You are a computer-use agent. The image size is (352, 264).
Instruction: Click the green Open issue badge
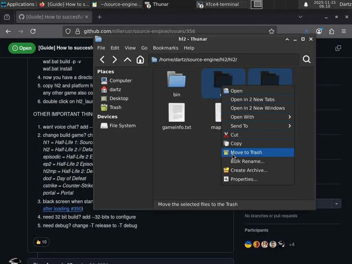pyautogui.click(x=22, y=48)
